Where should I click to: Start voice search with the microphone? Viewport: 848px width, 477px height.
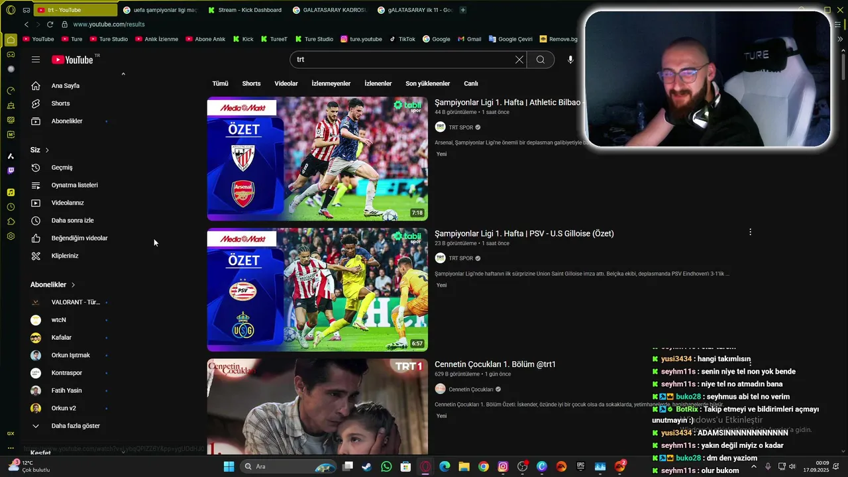[570, 60]
